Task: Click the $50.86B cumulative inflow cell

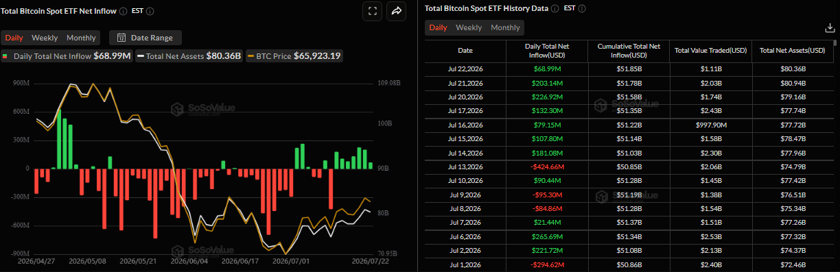Action: pos(629,264)
